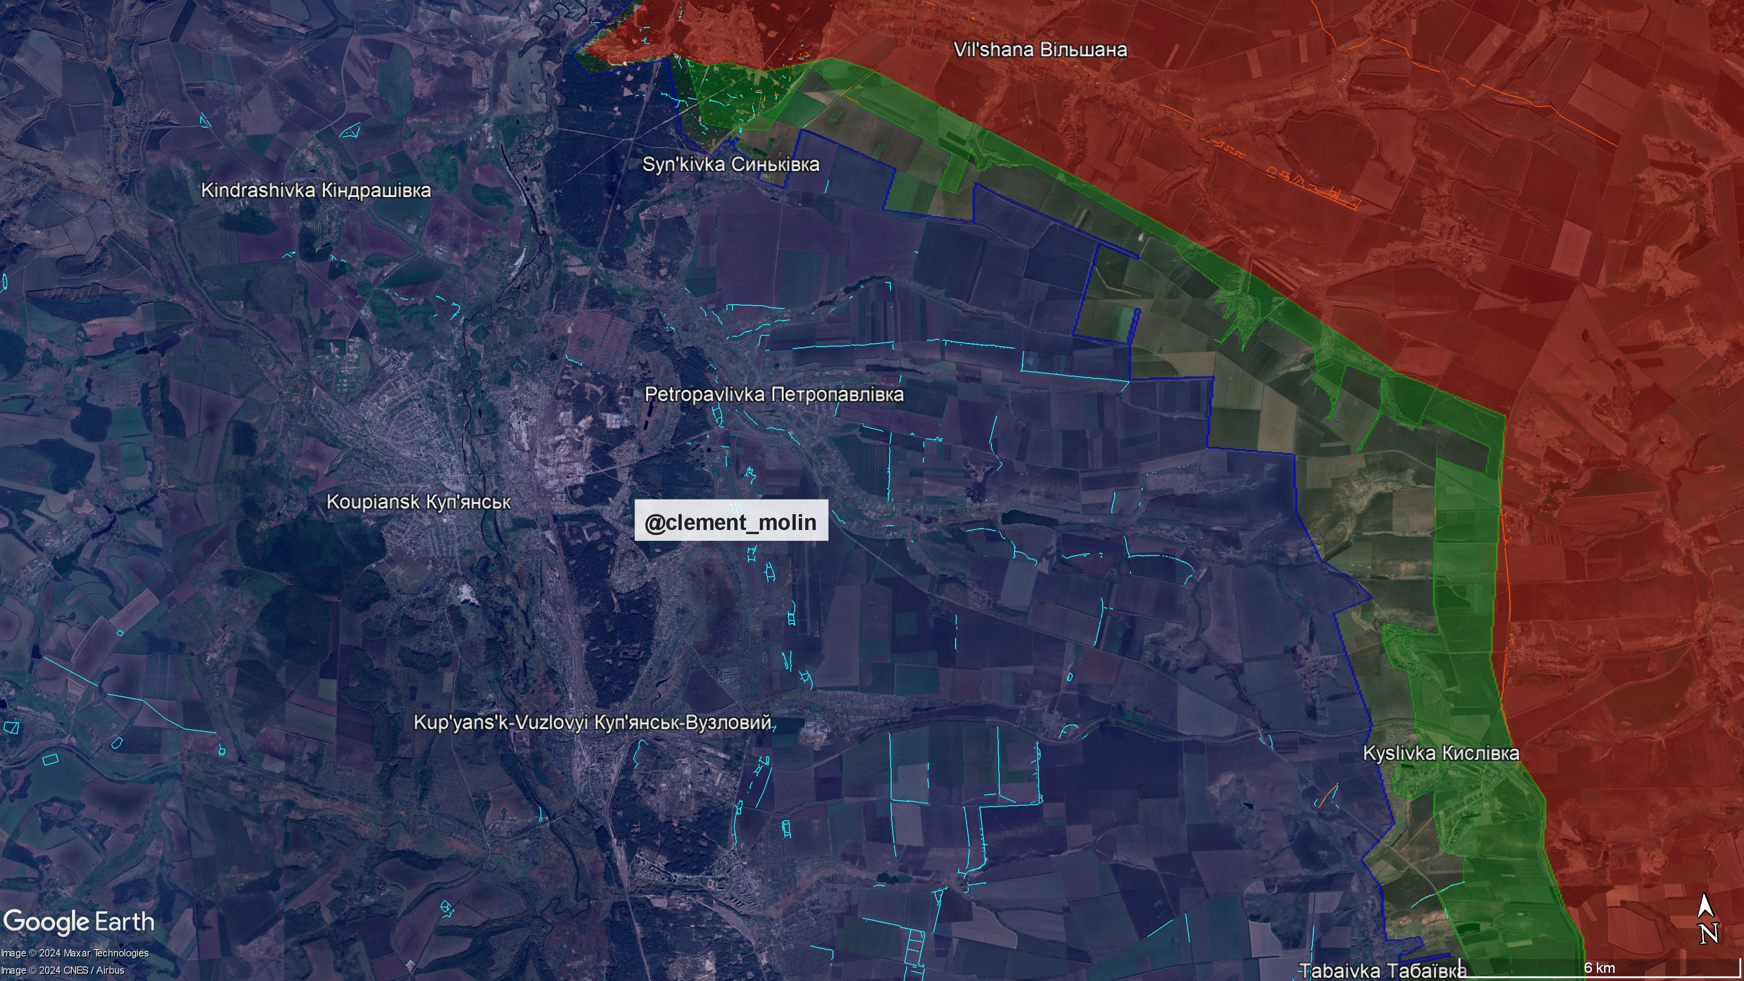The height and width of the screenshot is (981, 1744).
Task: Click the 6 km scale bar
Action: [1599, 968]
